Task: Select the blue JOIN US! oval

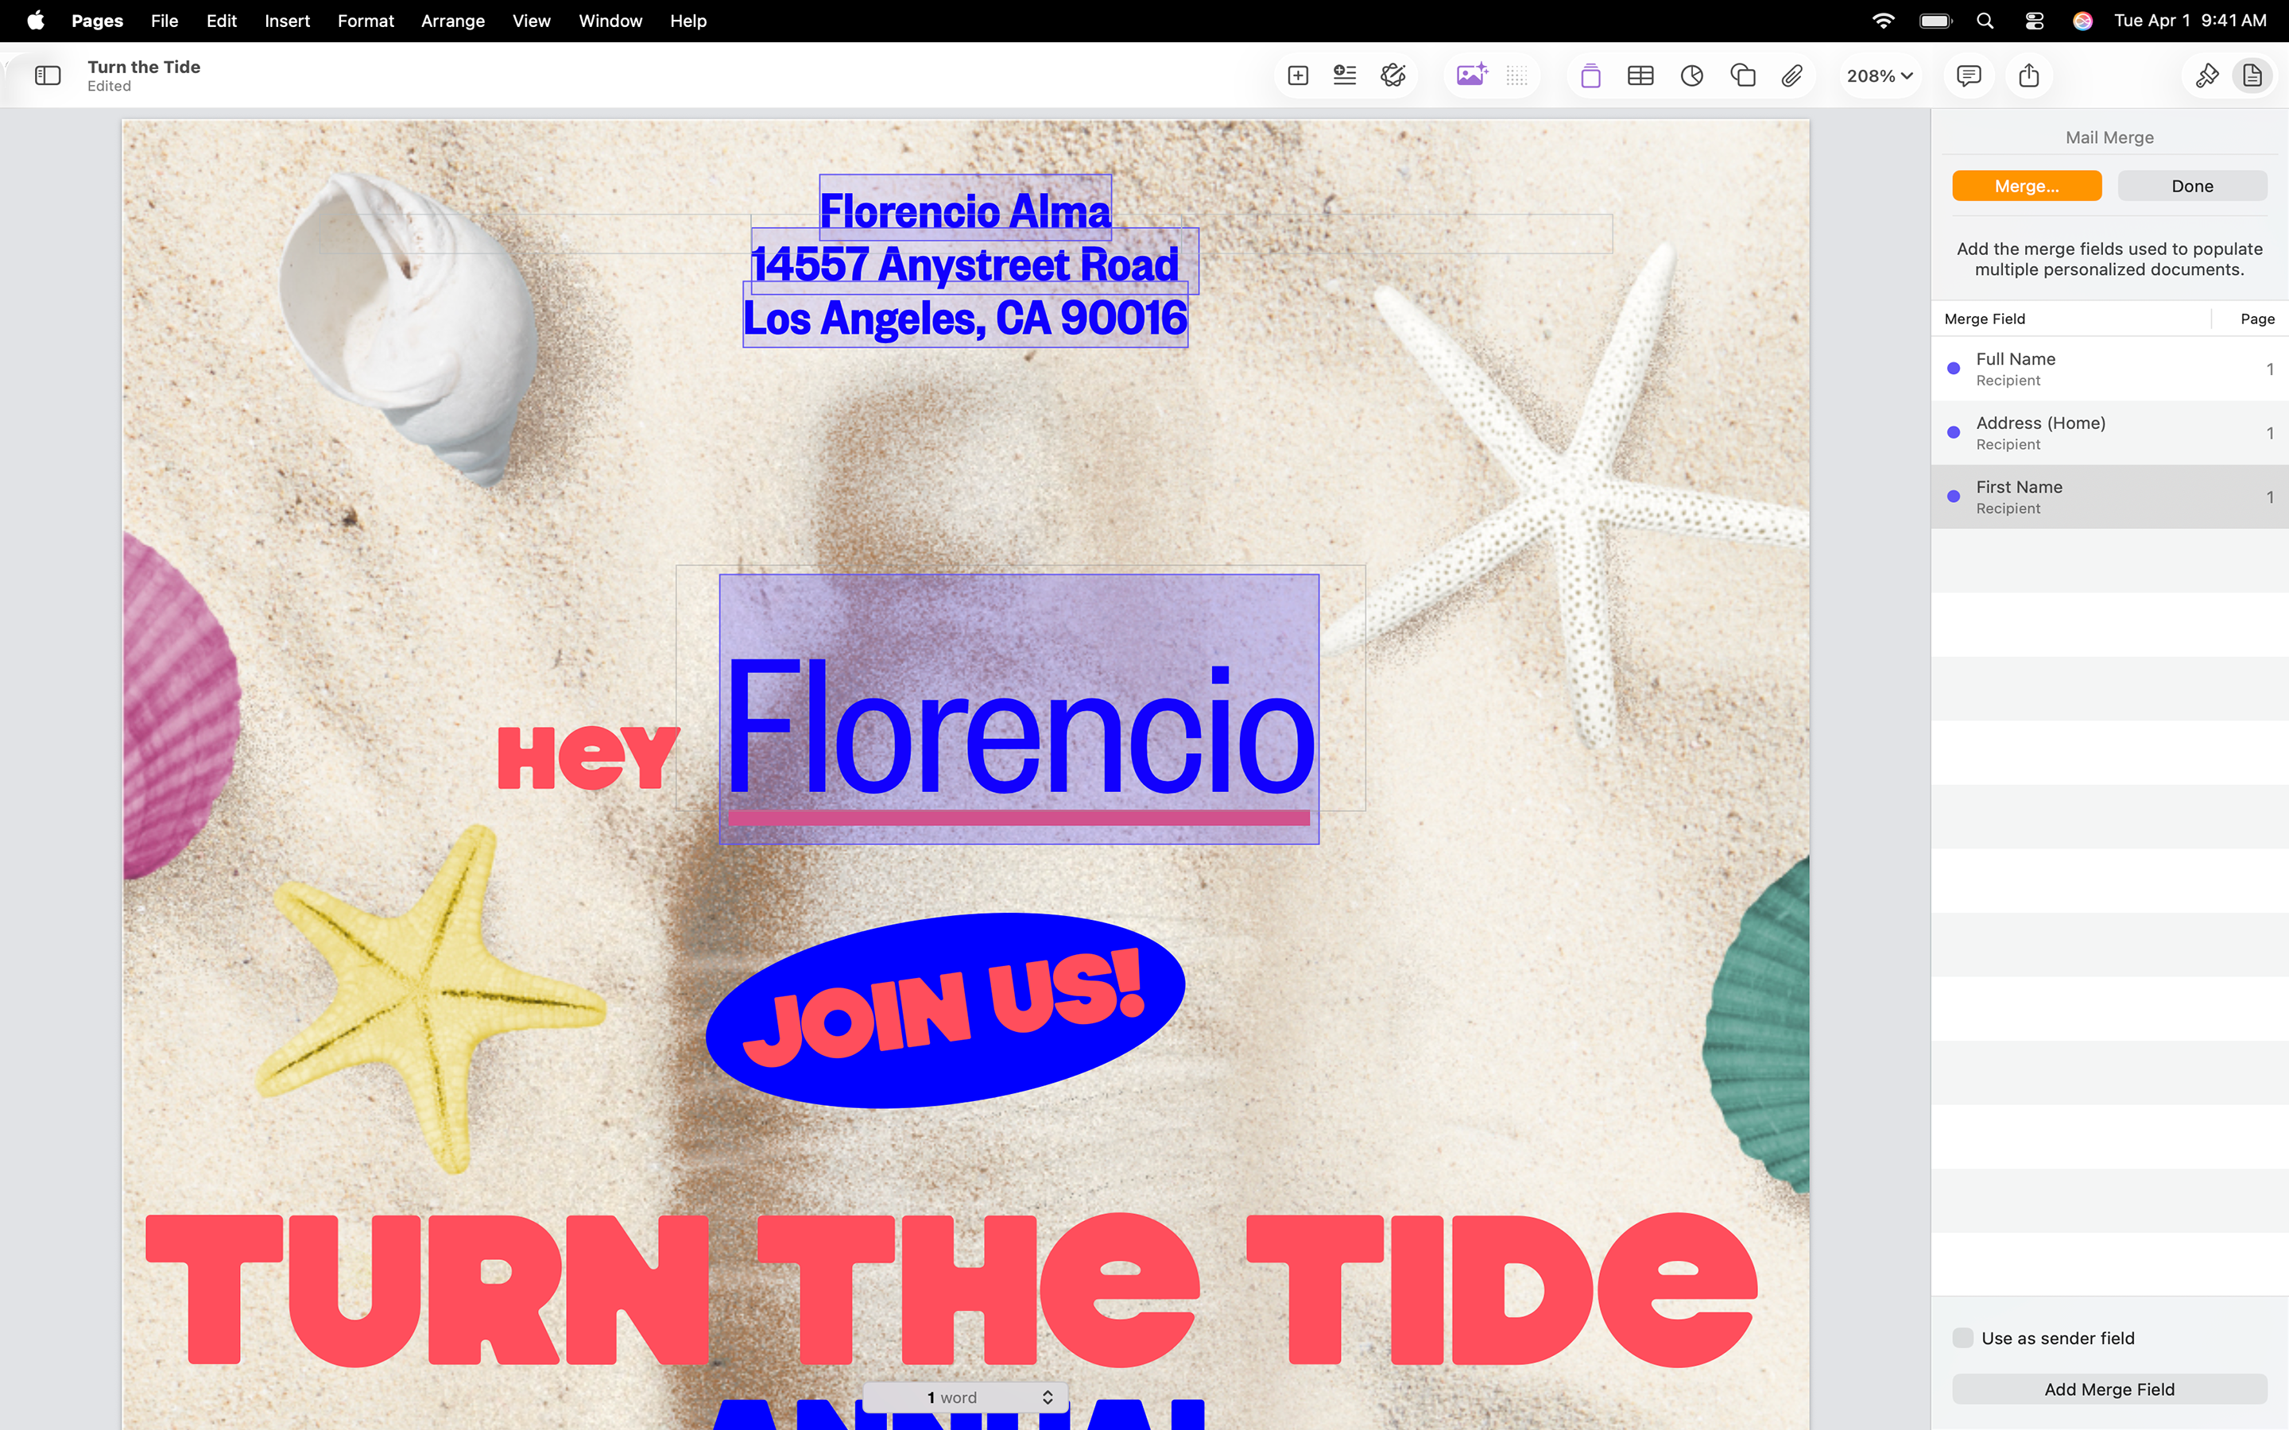Action: click(946, 1010)
